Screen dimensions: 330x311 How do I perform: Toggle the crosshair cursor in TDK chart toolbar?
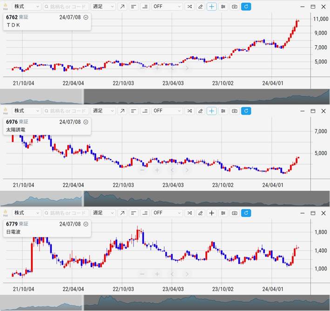click(x=212, y=7)
